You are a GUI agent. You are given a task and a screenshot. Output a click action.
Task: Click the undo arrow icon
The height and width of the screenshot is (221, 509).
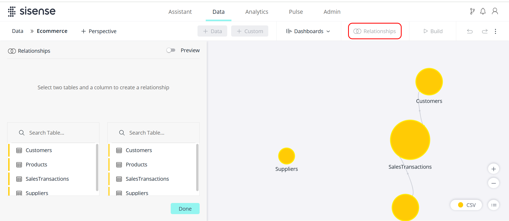click(x=470, y=31)
